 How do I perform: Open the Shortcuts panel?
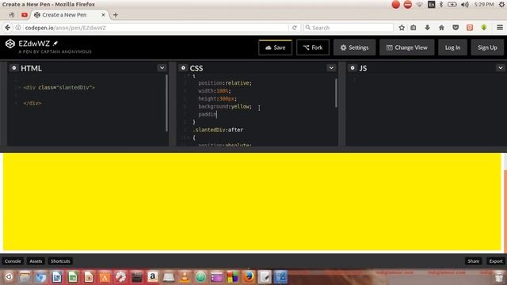click(60, 261)
